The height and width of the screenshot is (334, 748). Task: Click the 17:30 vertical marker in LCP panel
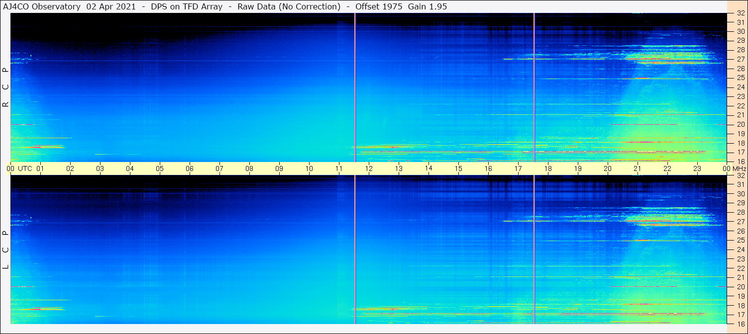point(534,249)
